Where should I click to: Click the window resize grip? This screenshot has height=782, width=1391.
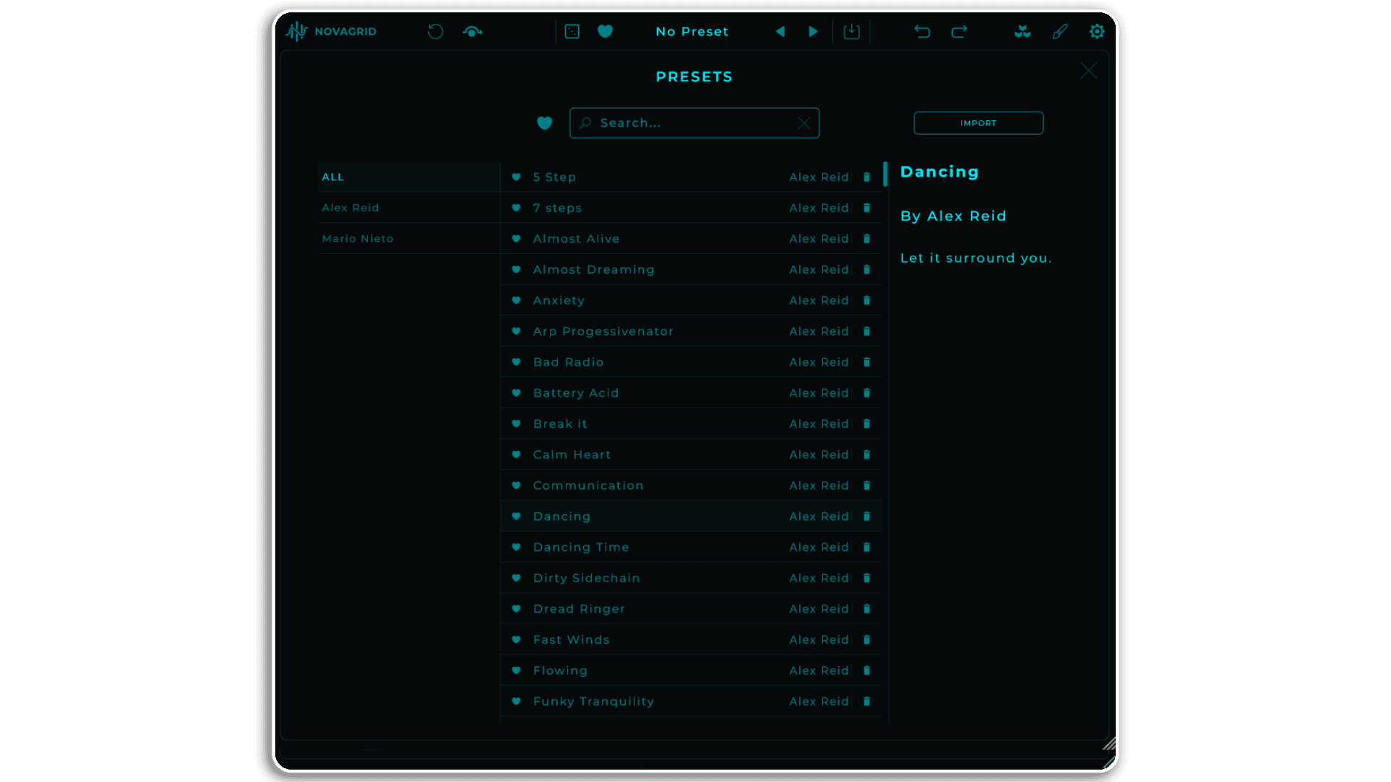1109,744
